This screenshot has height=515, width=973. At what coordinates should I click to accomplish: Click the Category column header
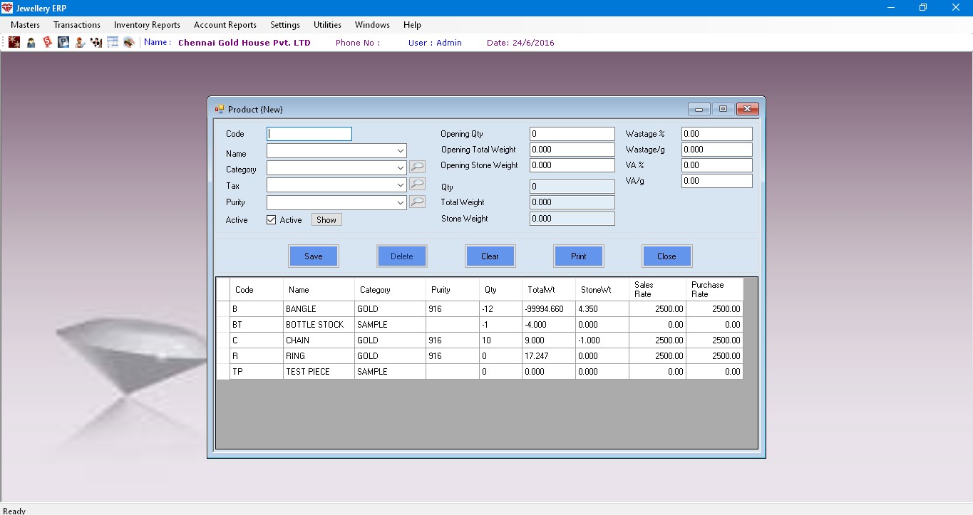(390, 290)
